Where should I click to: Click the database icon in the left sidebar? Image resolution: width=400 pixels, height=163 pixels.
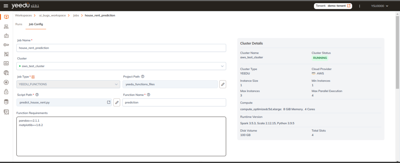6,102
